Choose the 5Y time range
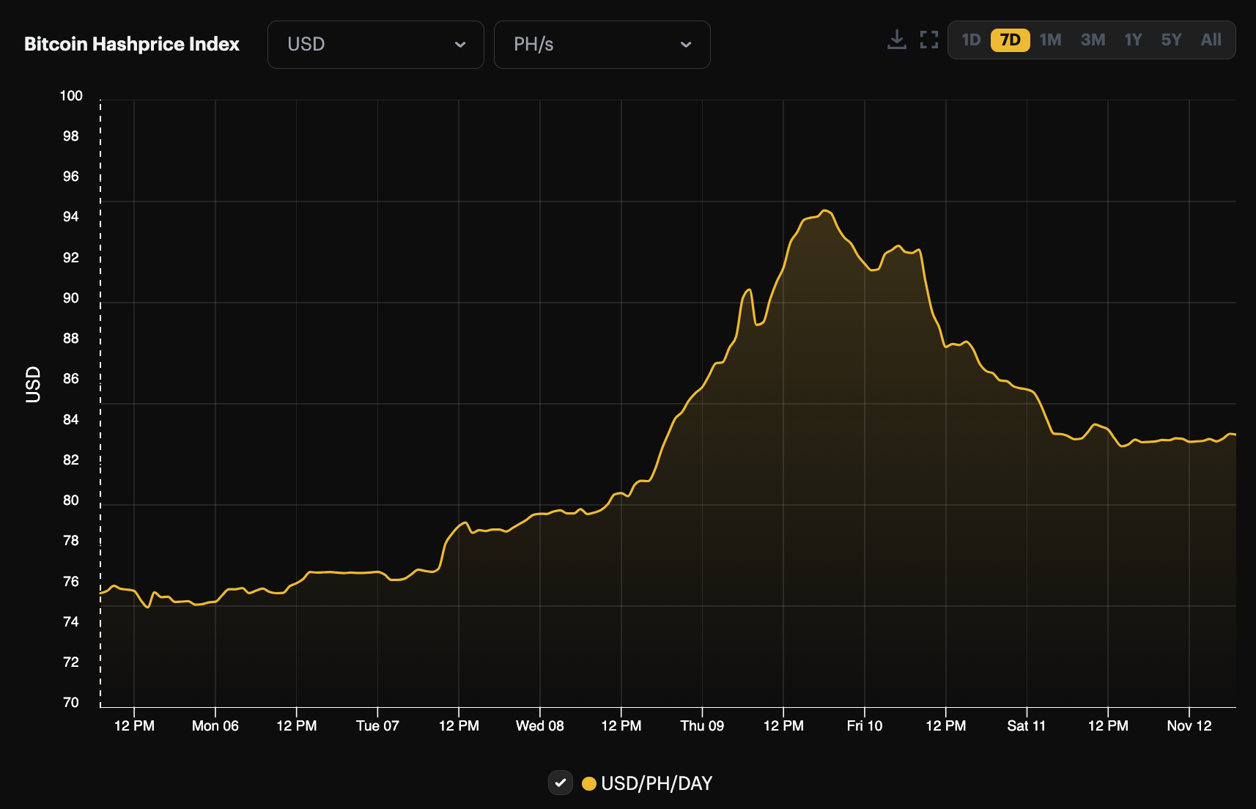1256x809 pixels. click(1171, 40)
